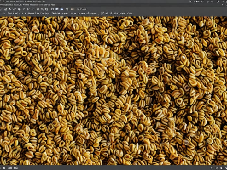This screenshot has height=170, width=227.
Task: Click the circle icon in the title bar
Action: point(207,2)
